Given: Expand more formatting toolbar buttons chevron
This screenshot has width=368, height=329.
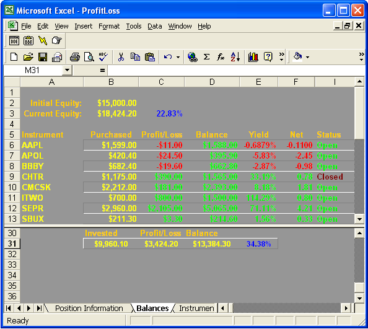Looking at the screenshot, I should point(361,57).
